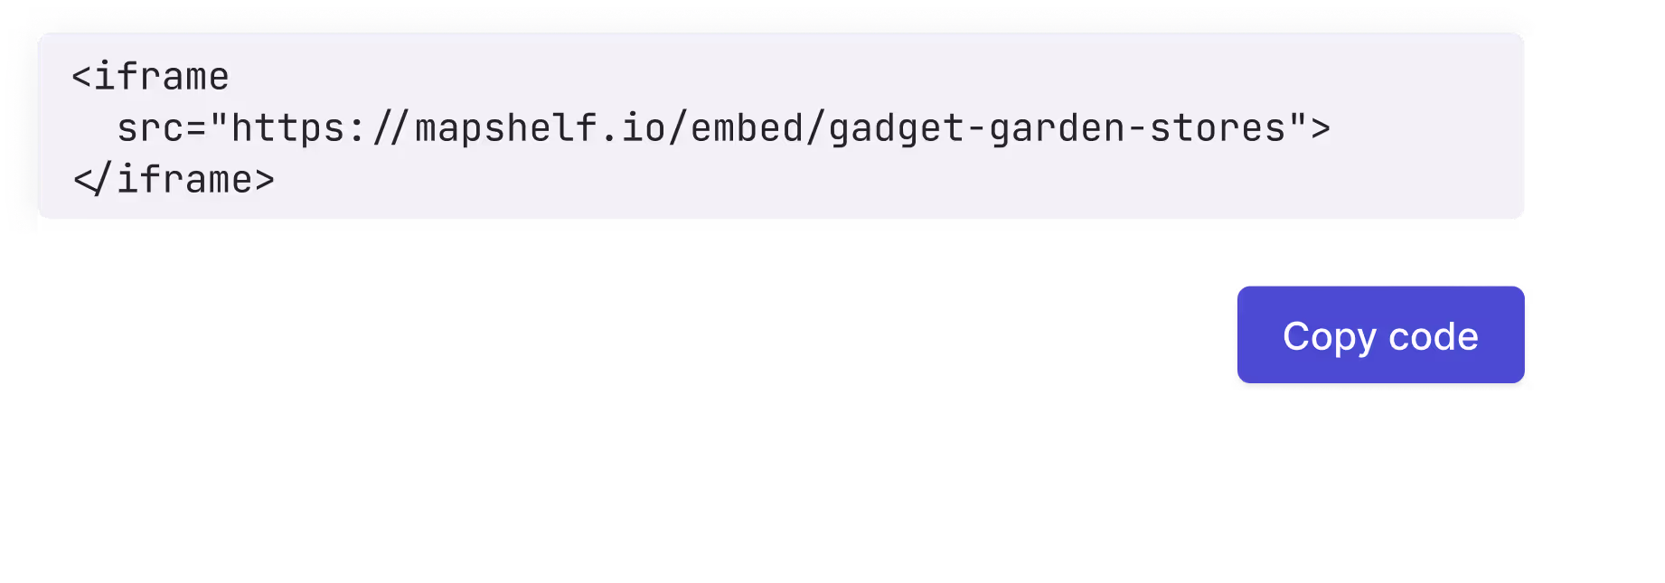Click the https: protocol in the embed URL
Screen dimensions: 1665x583
299,127
